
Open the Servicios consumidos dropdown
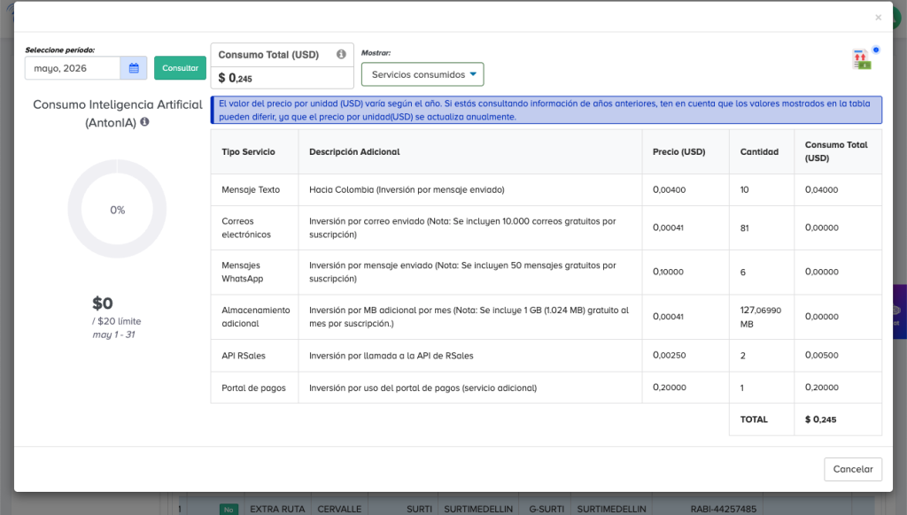coord(422,74)
